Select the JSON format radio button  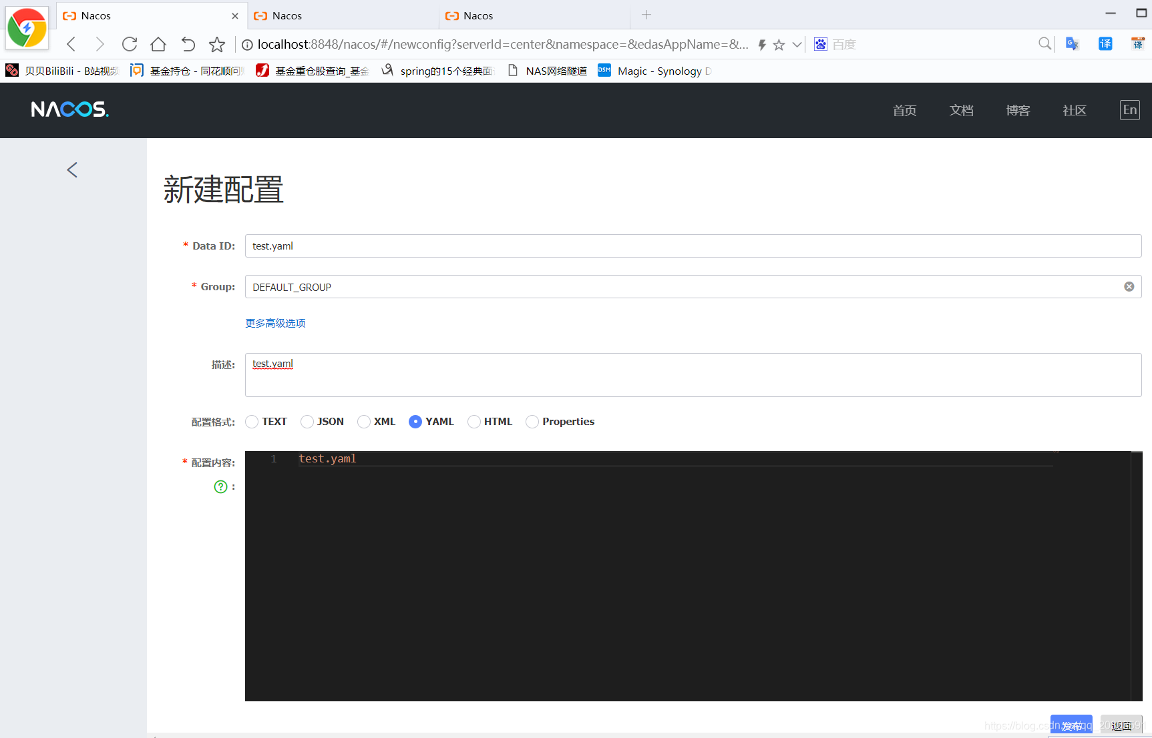[307, 422]
